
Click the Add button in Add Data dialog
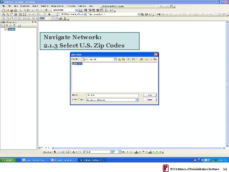point(150,95)
